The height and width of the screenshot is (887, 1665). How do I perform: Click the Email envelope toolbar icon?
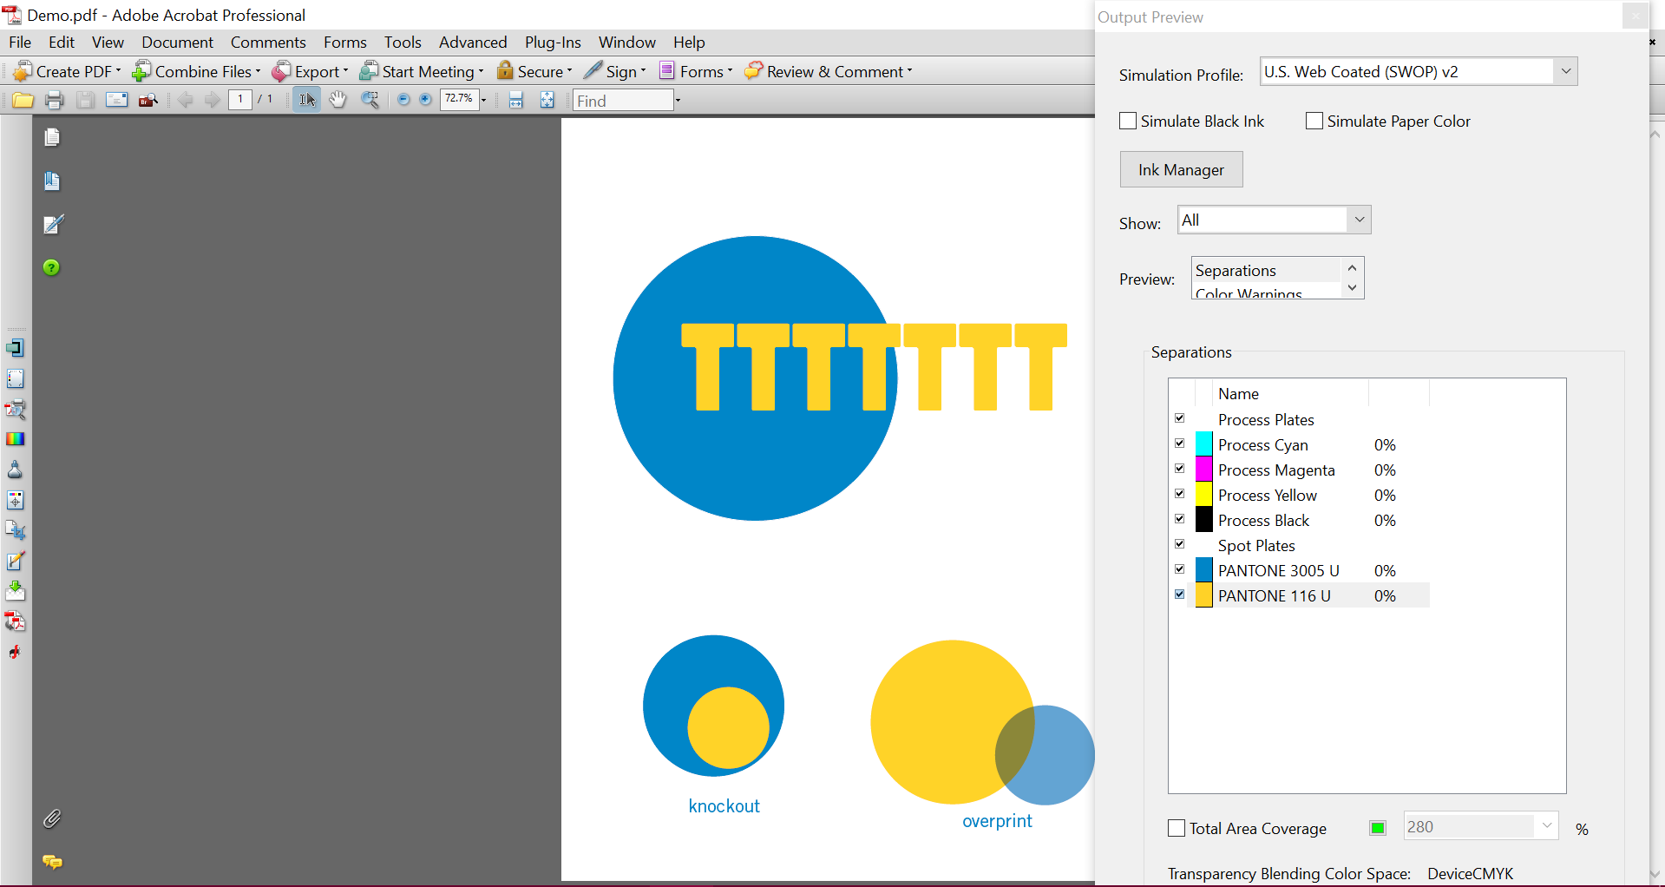(x=116, y=101)
